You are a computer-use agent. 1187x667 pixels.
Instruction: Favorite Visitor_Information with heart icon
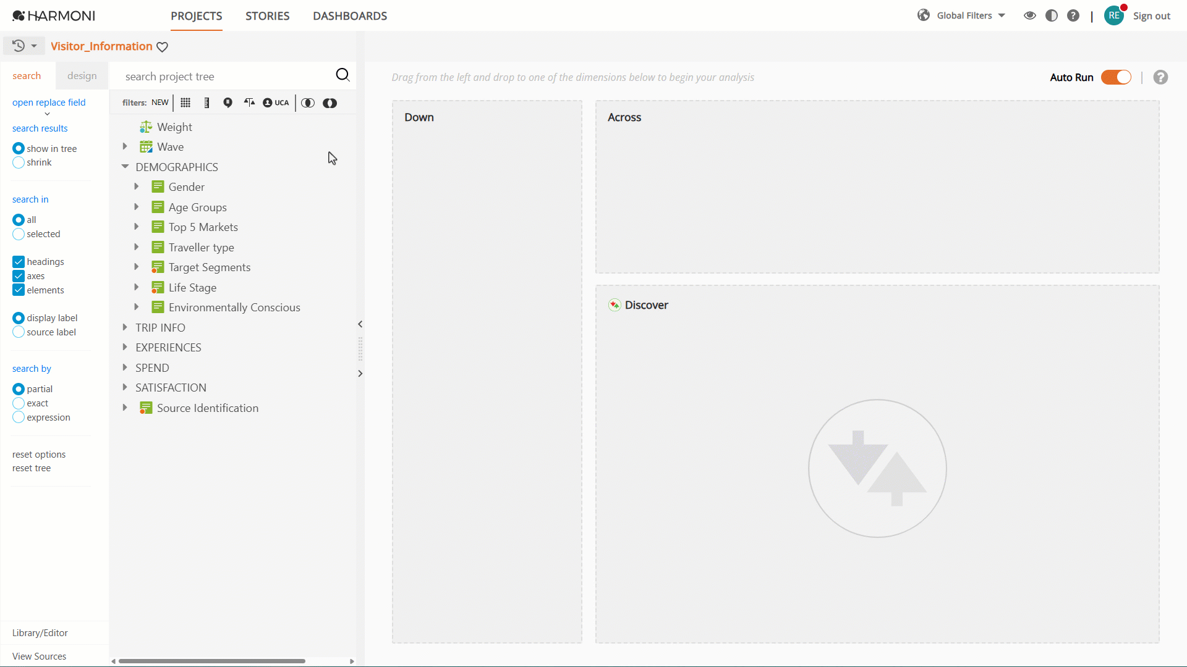pyautogui.click(x=162, y=47)
